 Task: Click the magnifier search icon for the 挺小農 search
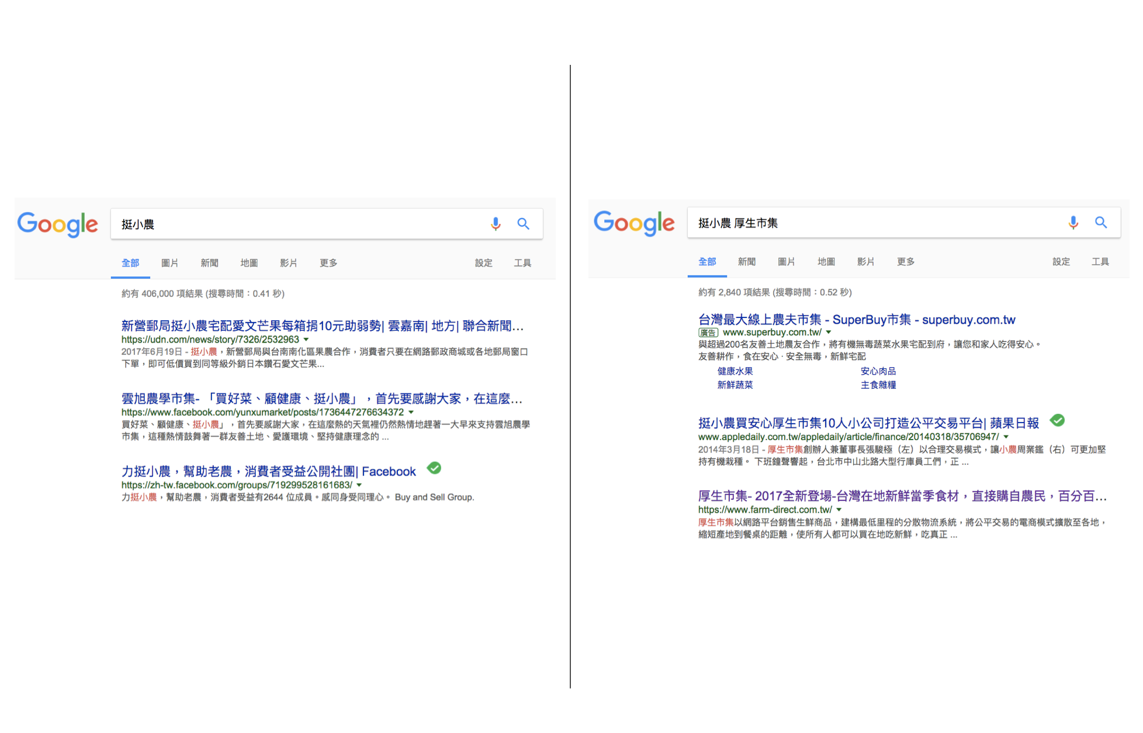(x=523, y=224)
